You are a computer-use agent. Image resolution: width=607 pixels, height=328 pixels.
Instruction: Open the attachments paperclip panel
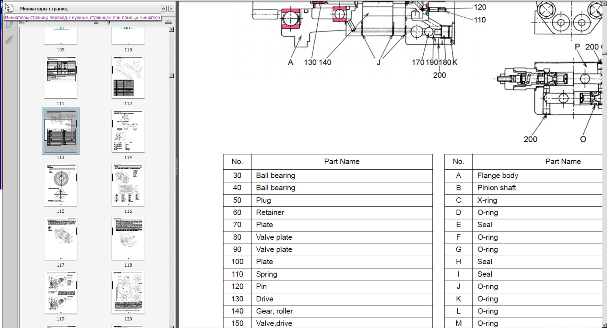(9, 40)
